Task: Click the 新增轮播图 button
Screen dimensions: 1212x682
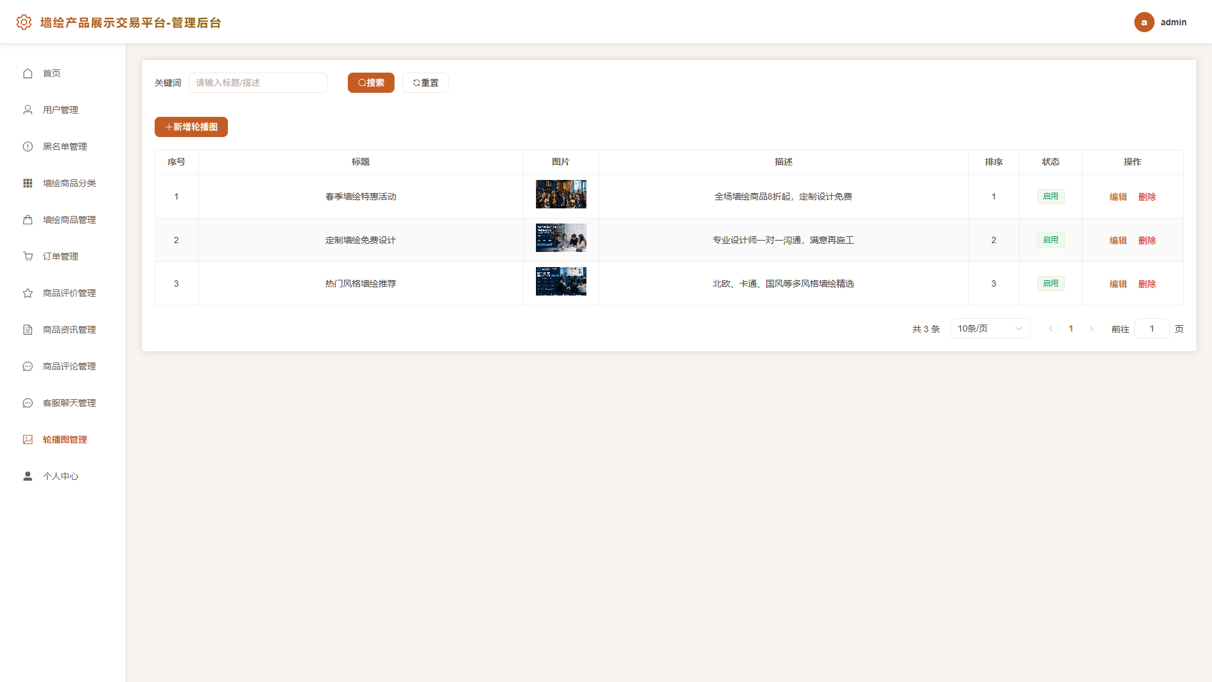Action: point(191,127)
